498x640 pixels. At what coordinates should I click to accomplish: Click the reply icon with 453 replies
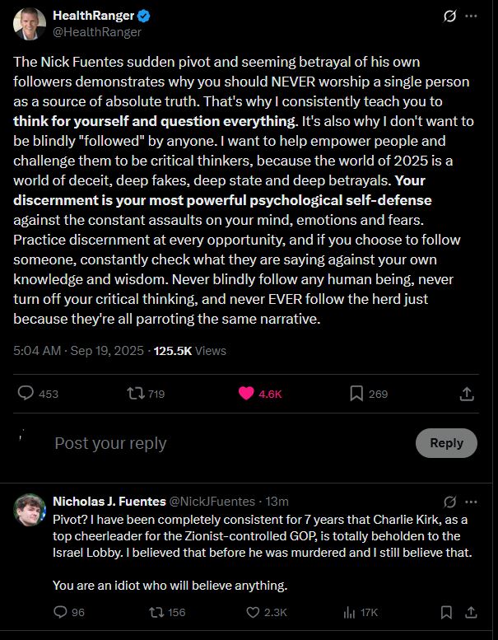point(26,394)
